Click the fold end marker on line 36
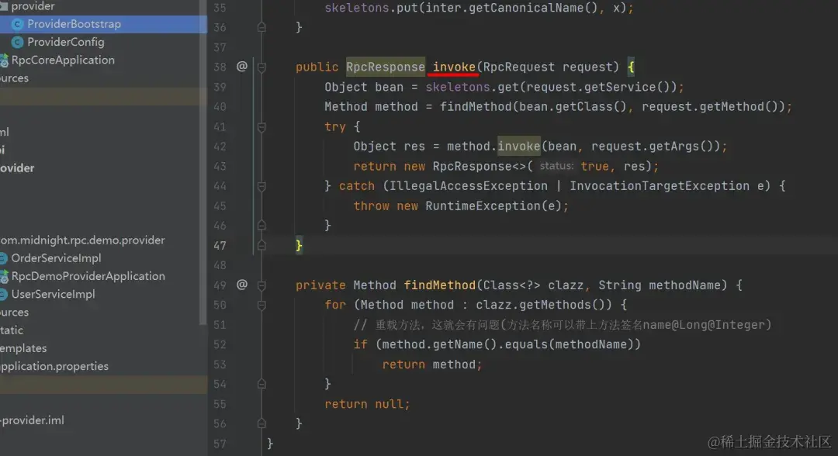 pyautogui.click(x=261, y=26)
